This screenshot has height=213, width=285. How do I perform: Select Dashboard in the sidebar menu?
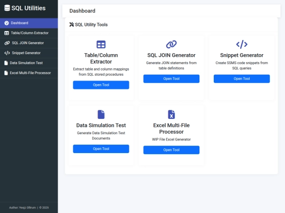[29, 23]
